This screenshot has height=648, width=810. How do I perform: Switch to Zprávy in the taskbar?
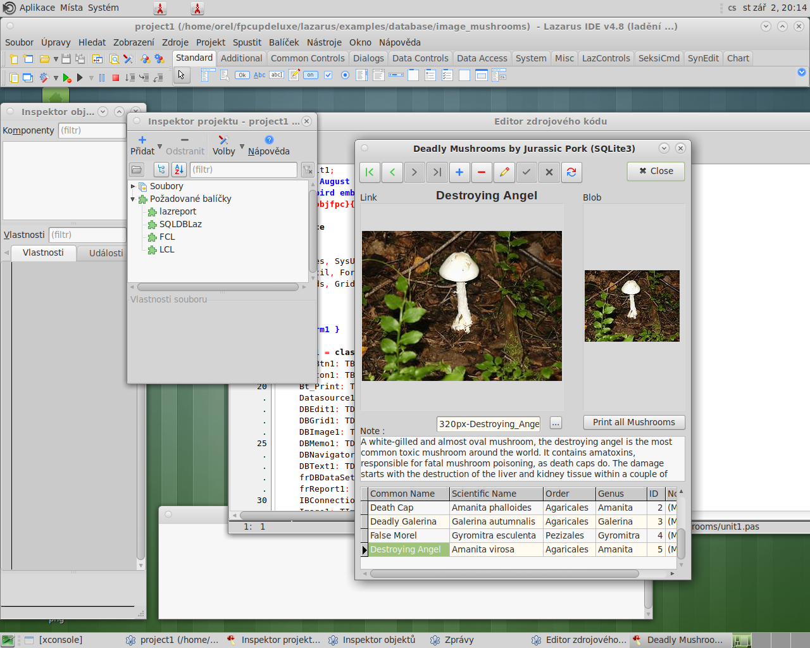459,640
